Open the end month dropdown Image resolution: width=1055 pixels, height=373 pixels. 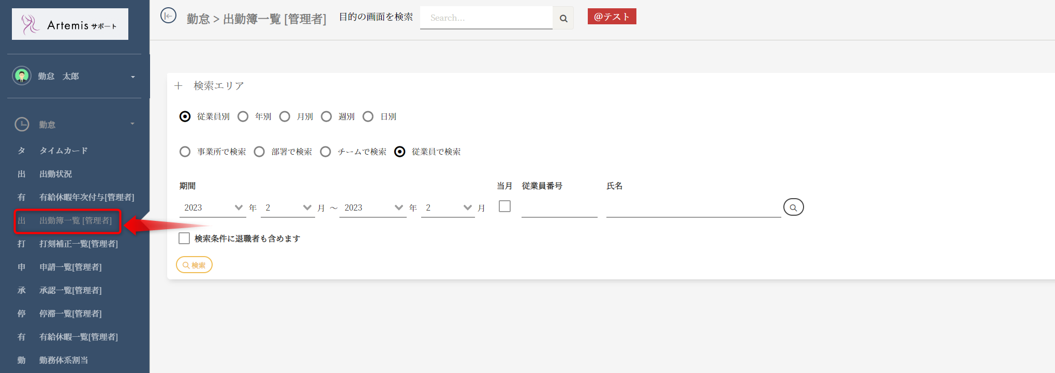click(x=448, y=207)
